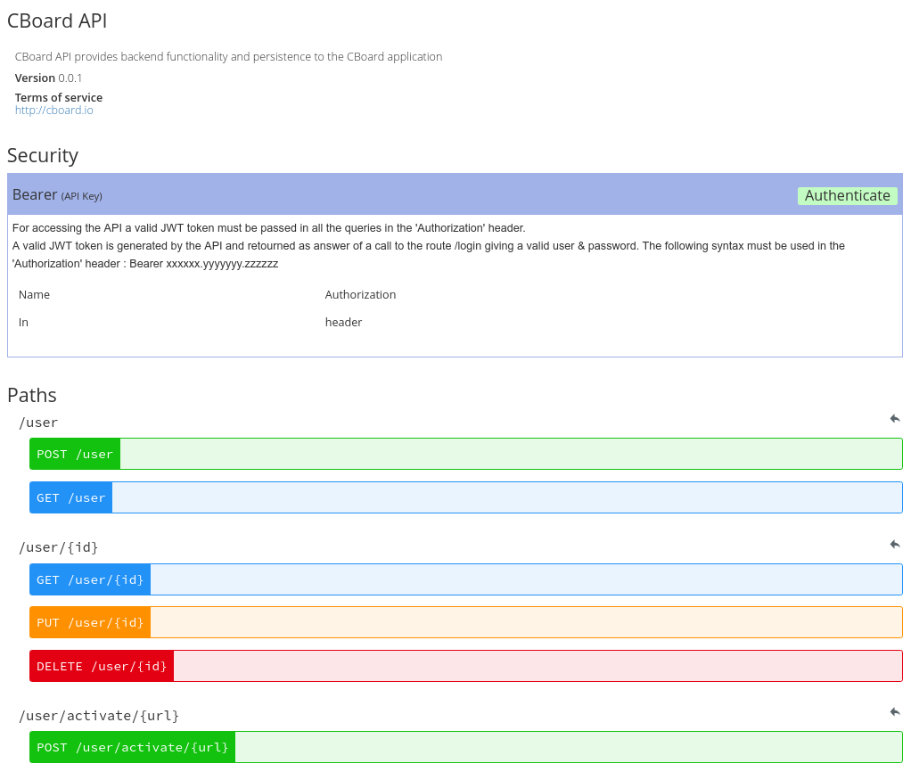Image resolution: width=911 pixels, height=780 pixels.
Task: Click the Version 0.0.1 text
Action: 48,78
